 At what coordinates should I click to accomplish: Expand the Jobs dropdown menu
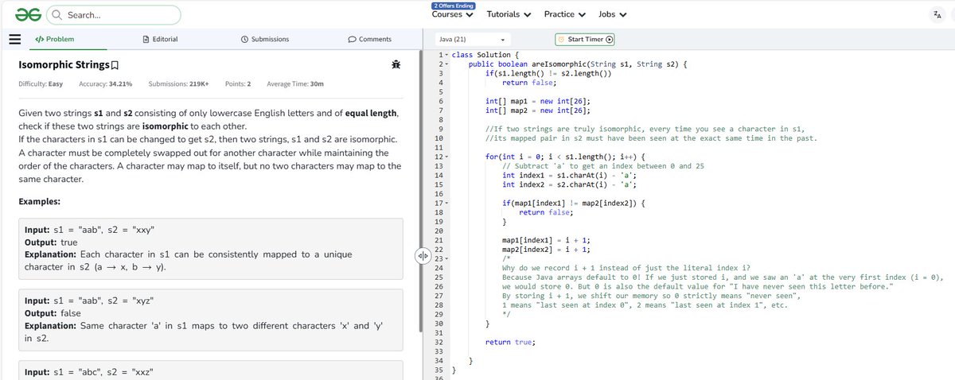tap(612, 14)
